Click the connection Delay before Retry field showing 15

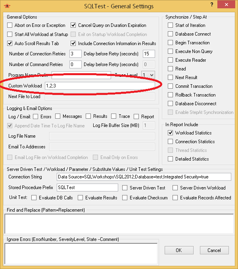click(x=149, y=54)
